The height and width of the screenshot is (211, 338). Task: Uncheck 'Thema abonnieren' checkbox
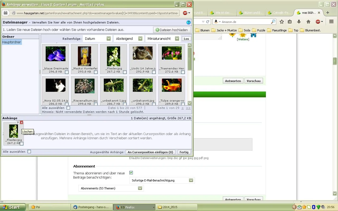[131, 172]
